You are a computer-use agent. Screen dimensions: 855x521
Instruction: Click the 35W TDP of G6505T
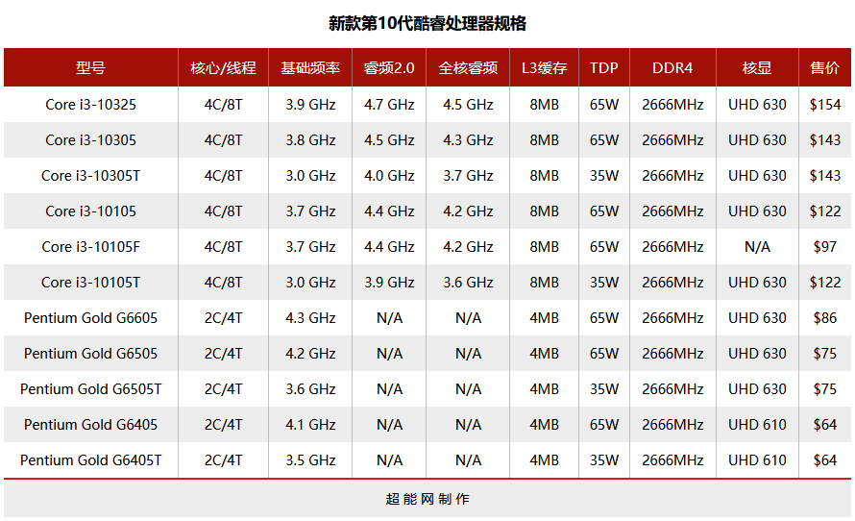(x=603, y=388)
